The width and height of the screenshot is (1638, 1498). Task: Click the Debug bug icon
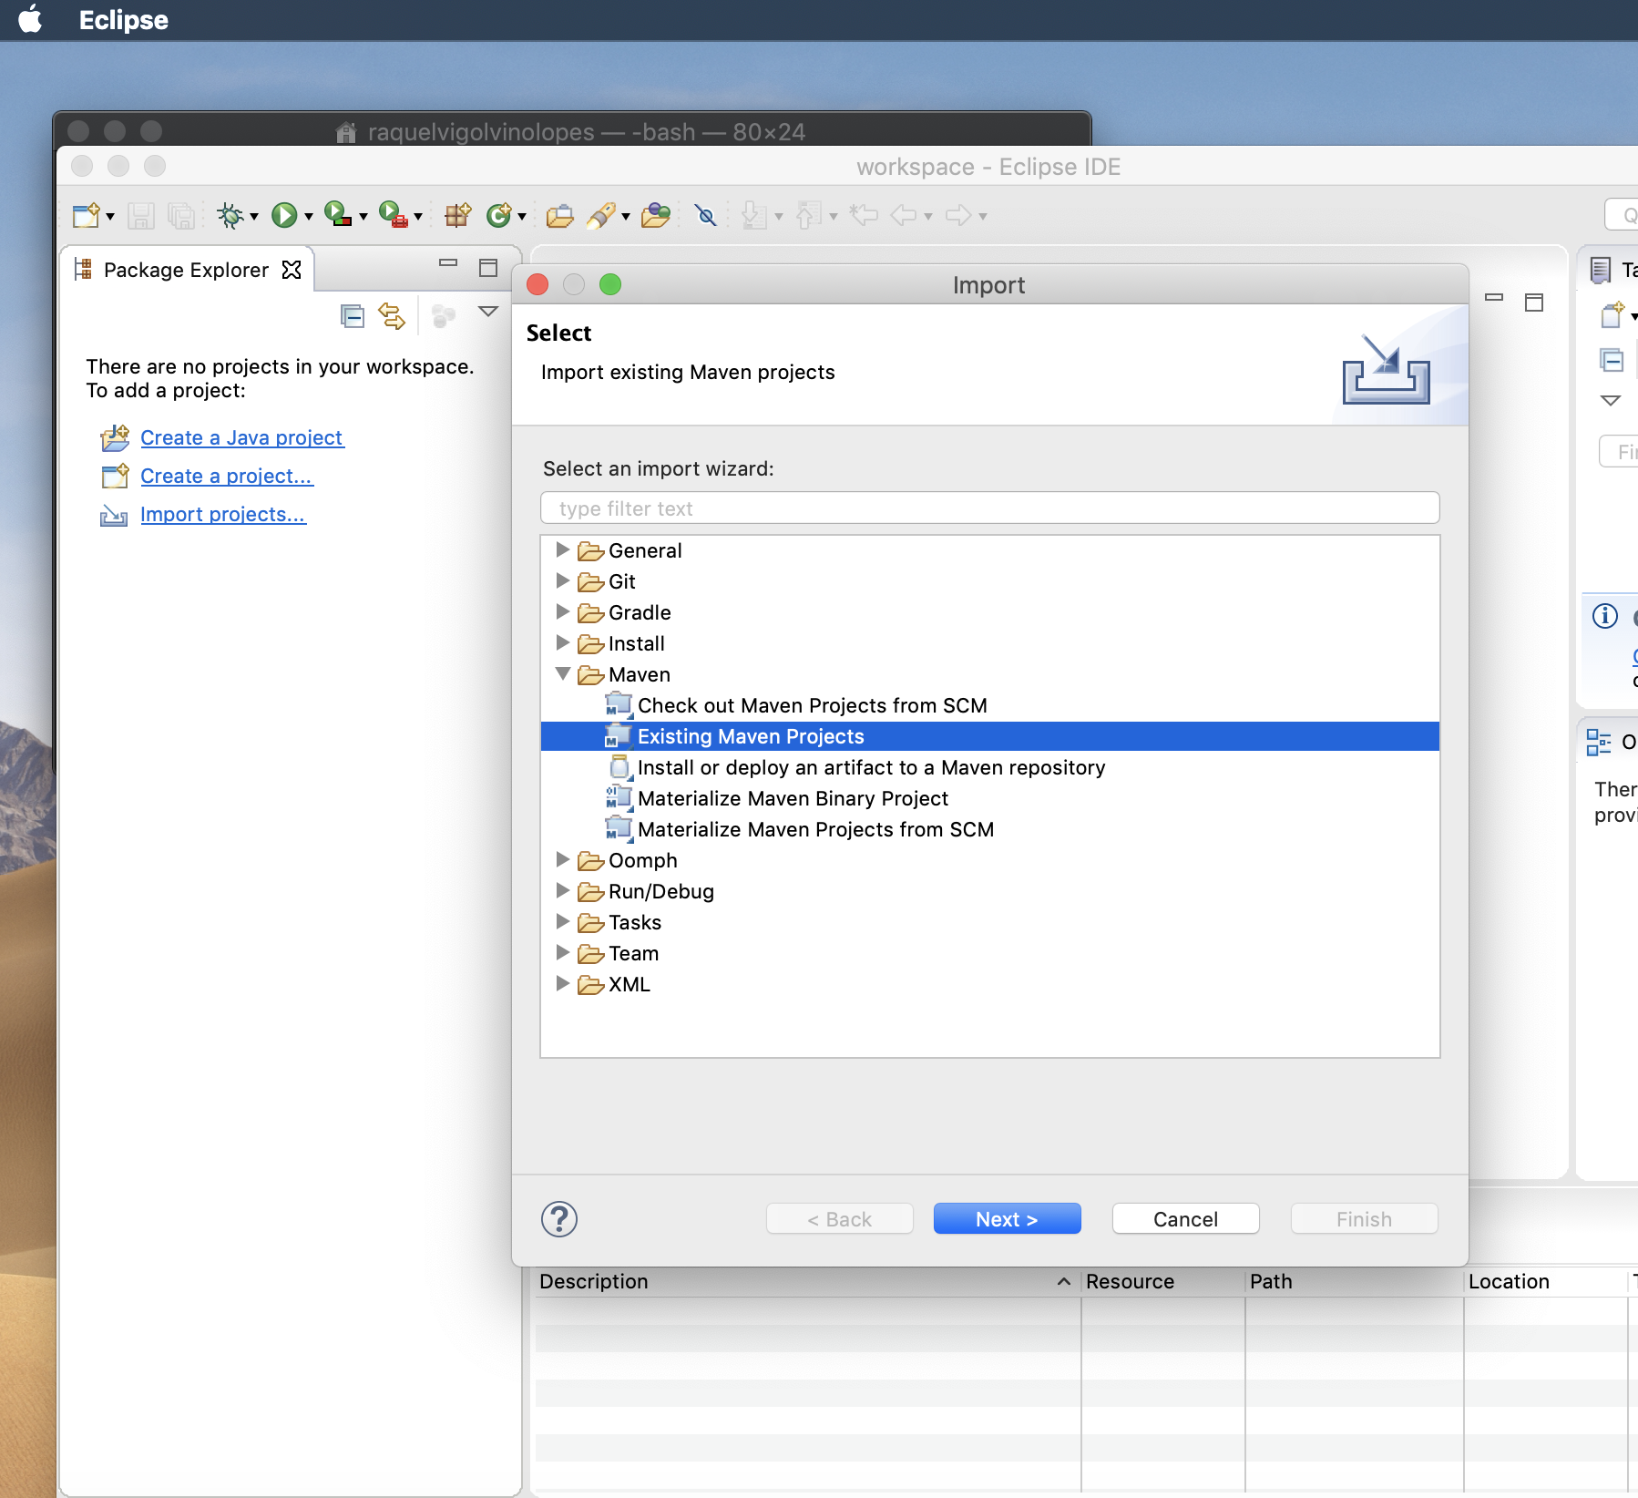(x=230, y=216)
